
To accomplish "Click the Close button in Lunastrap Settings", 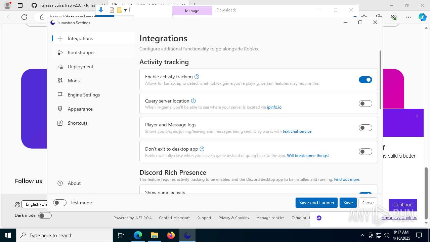I will (x=368, y=203).
